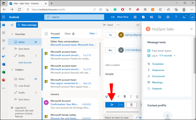This screenshot has width=196, height=120.
Task: Select all messages circle checkbox
Action: pyautogui.click(x=46, y=34)
